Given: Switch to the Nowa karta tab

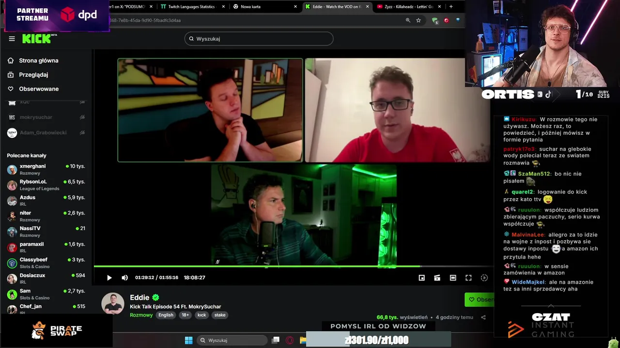Looking at the screenshot, I should click(x=250, y=7).
